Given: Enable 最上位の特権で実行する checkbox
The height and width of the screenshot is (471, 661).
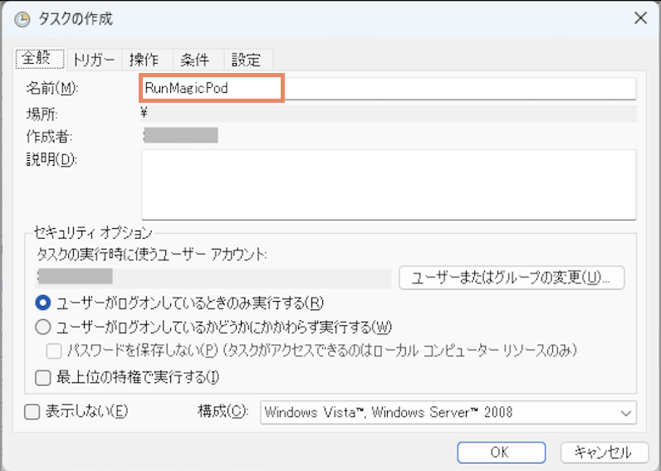Looking at the screenshot, I should (43, 377).
